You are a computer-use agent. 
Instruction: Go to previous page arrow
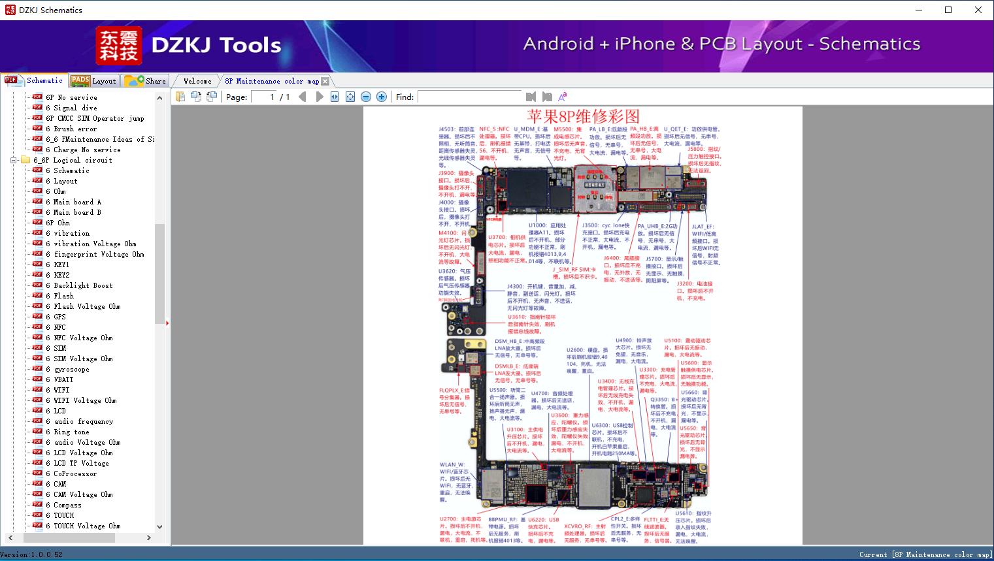pos(302,97)
